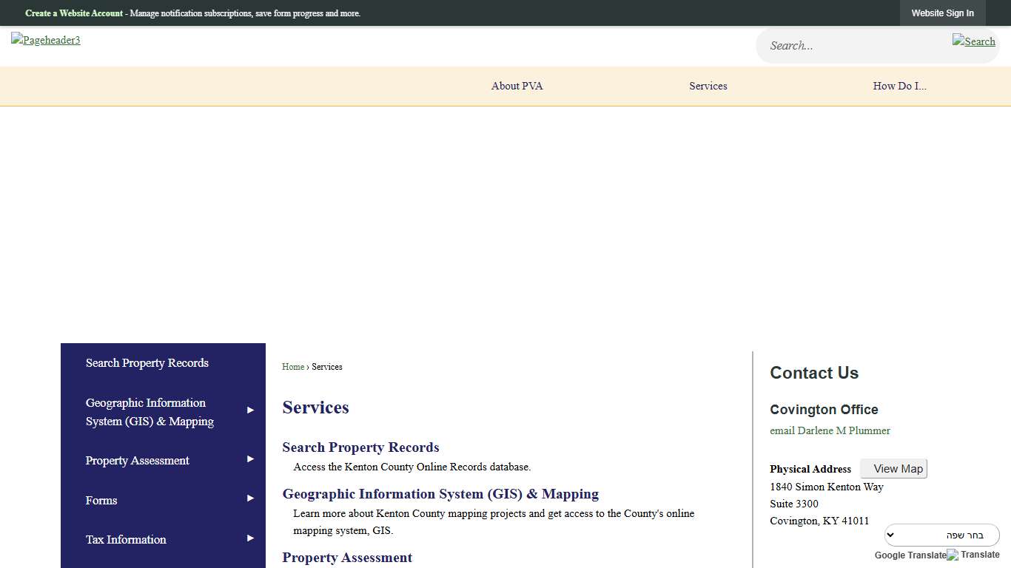The height and width of the screenshot is (568, 1011).
Task: Go to Home breadcrumb link
Action: [x=293, y=367]
